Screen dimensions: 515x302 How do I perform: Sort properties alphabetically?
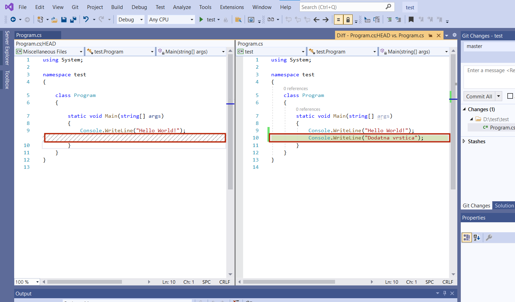477,237
